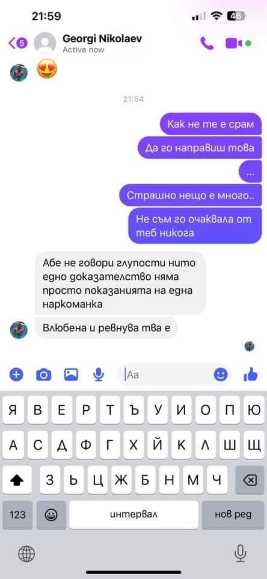This screenshot has width=267, height=579.
Task: Record a voice message with the microphone icon
Action: point(99,375)
